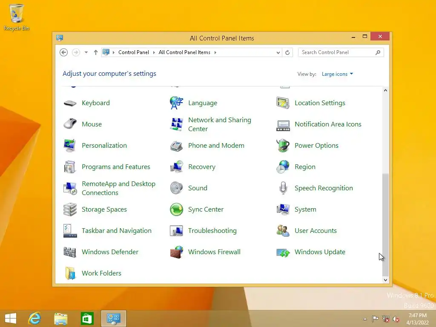Click Network and Sharing Center icon
436x327 pixels.
pos(176,124)
